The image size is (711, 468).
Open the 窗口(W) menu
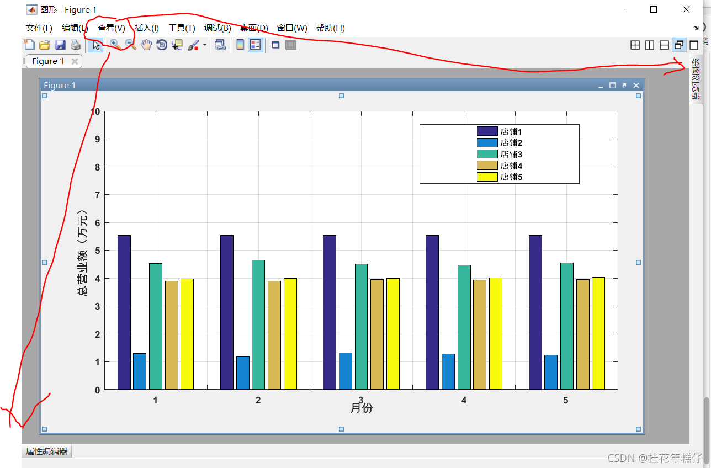(292, 28)
